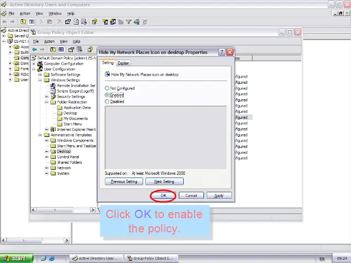Collapse Folder Redirection node
Screen dimensions: 351x263
click(47, 102)
